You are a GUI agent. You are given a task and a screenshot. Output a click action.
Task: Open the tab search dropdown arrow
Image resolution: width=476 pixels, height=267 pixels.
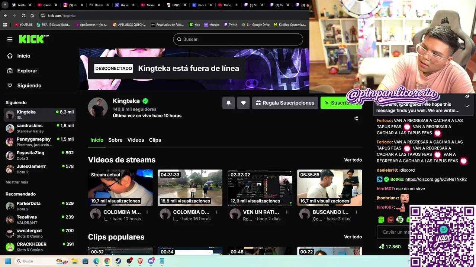pyautogui.click(x=5, y=5)
